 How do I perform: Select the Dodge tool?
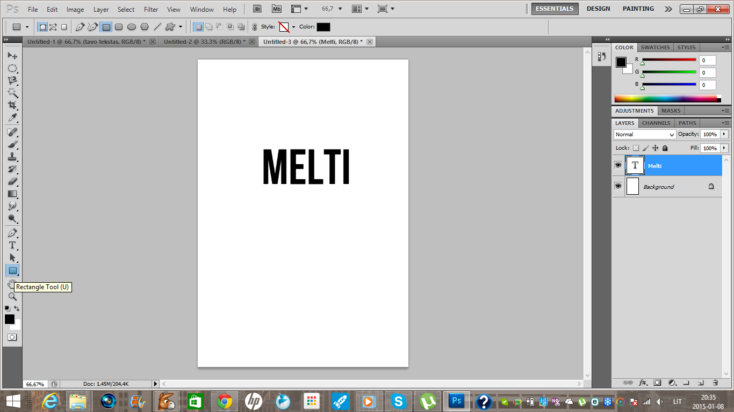12,218
